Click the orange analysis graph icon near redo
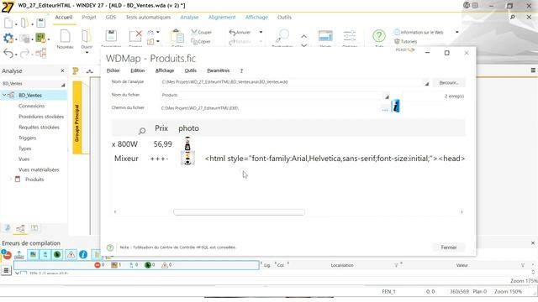538x302 pixels. pos(40,53)
